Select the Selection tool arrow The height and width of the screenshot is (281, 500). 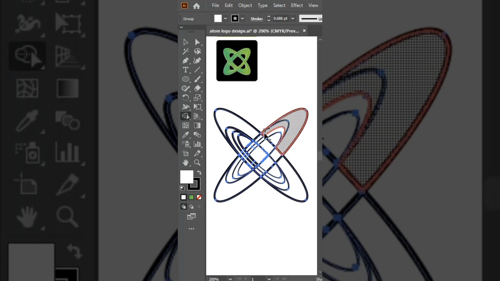[x=186, y=42]
